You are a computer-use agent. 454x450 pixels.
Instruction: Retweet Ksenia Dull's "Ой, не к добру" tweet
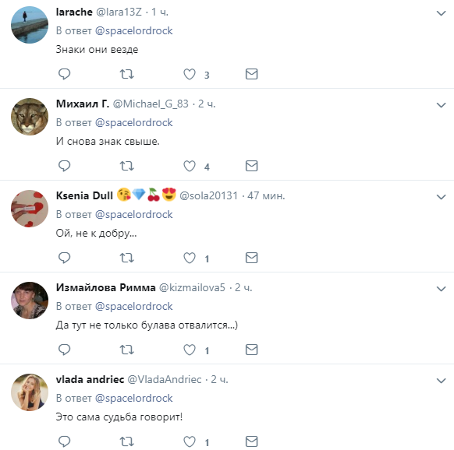point(127,258)
